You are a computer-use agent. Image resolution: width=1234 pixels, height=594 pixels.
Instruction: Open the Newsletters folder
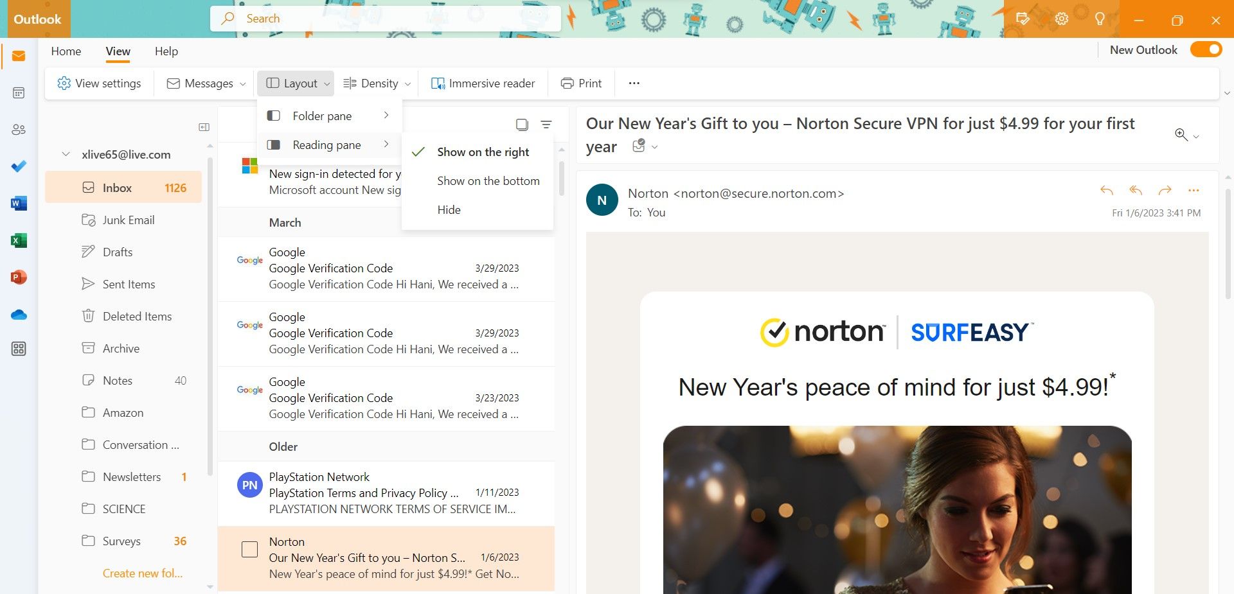click(x=123, y=476)
